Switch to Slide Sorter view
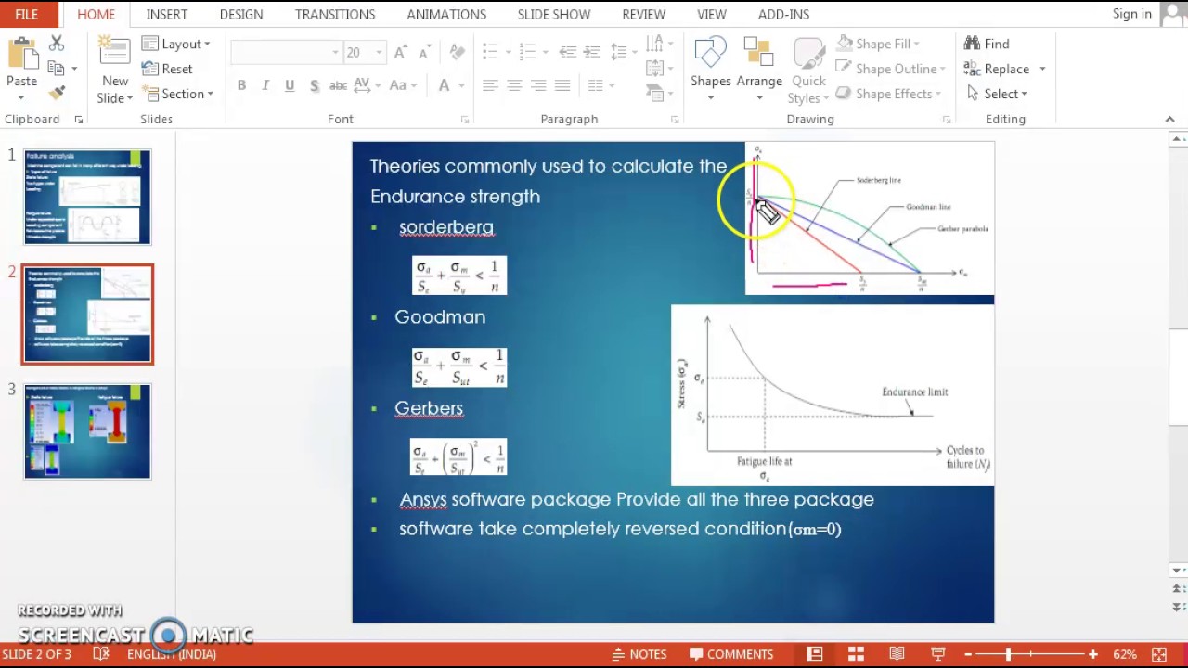 (x=856, y=654)
